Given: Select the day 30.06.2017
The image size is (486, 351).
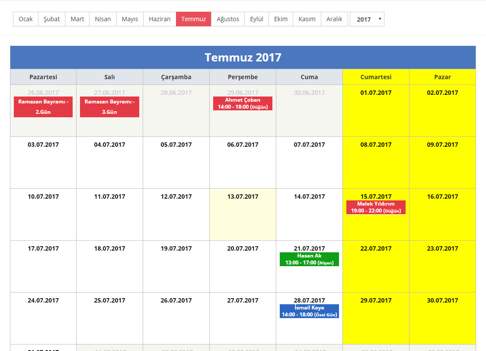Looking at the screenshot, I should (x=309, y=111).
